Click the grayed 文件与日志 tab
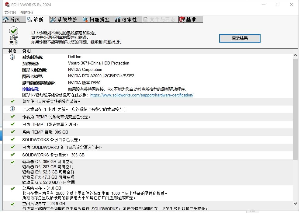 pyautogui.click(x=160, y=19)
